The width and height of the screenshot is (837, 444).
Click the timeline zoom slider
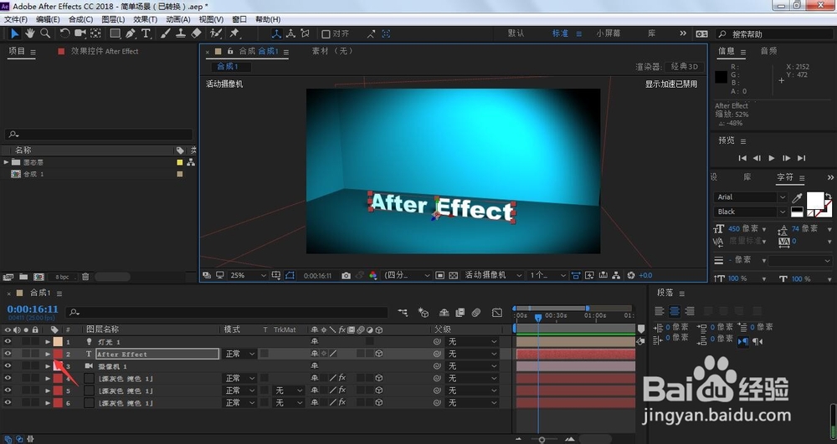click(x=542, y=439)
